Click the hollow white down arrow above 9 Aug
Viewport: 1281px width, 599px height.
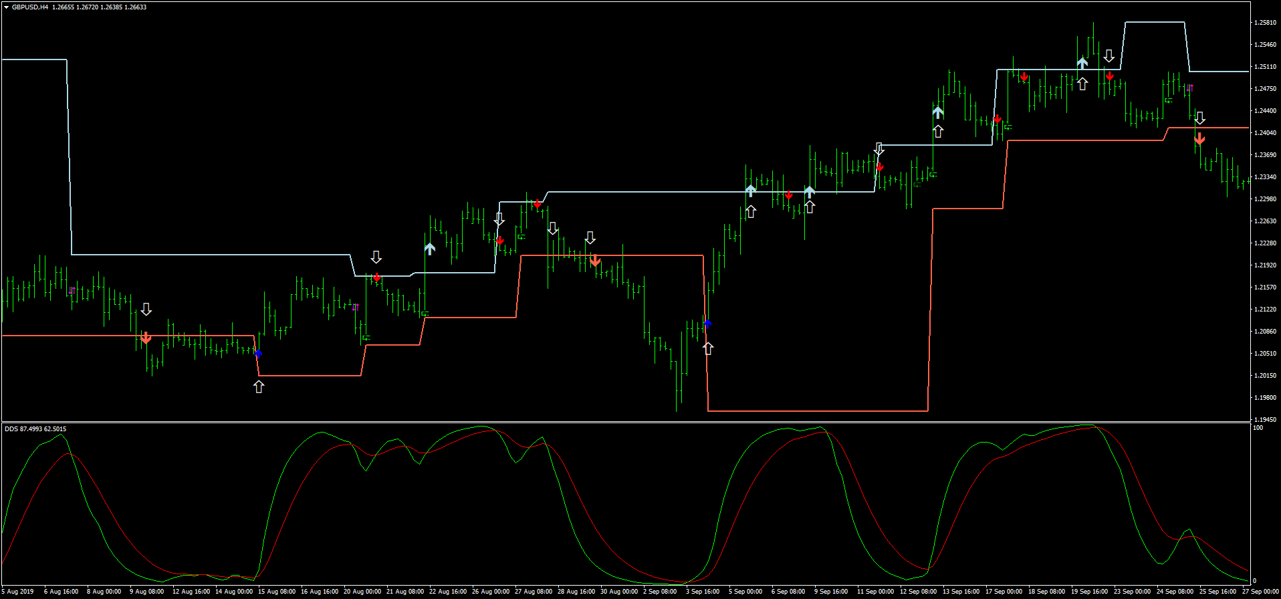(146, 310)
